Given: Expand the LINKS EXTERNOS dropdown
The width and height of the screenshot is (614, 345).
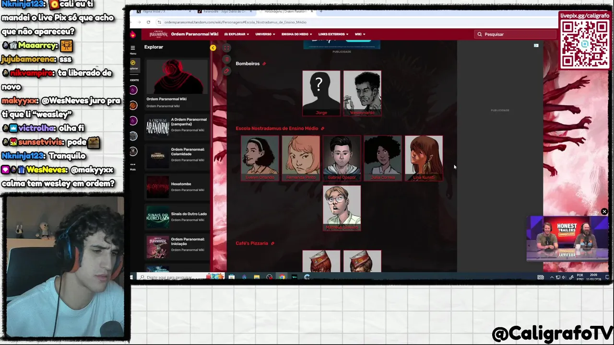Looking at the screenshot, I should click(333, 34).
